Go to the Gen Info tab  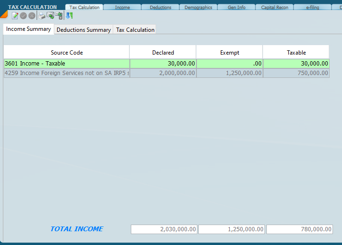[237, 8]
